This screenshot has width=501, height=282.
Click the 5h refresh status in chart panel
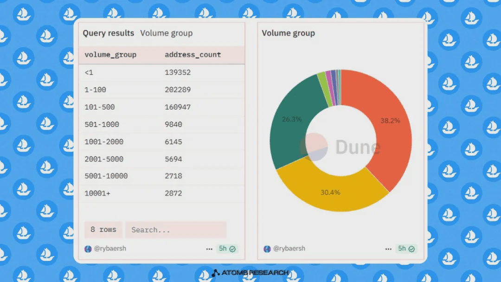406,249
